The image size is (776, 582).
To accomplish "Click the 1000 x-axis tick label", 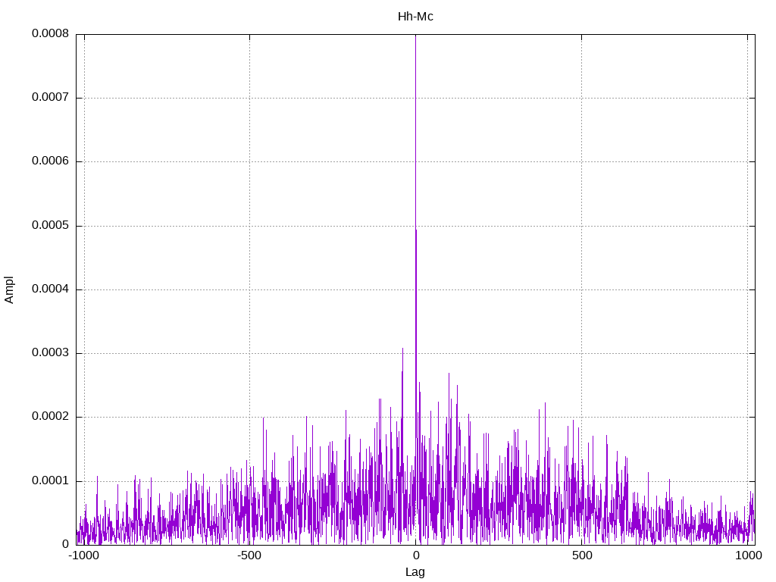I will (x=747, y=555).
